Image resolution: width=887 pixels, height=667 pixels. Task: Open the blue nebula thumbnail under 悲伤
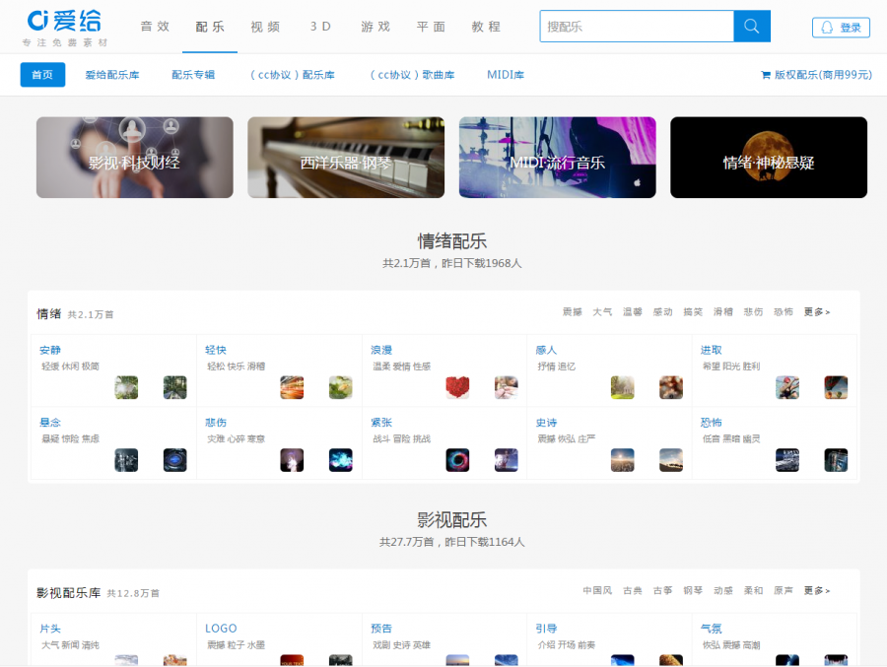341,460
